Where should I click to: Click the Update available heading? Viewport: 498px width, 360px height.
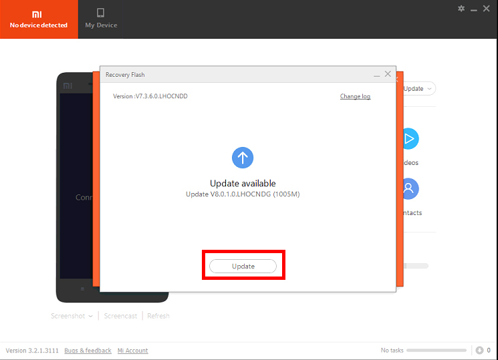[x=243, y=183]
